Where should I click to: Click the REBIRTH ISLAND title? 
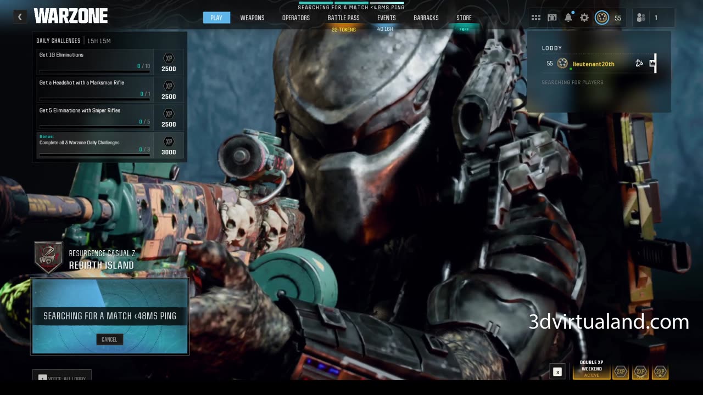(101, 265)
